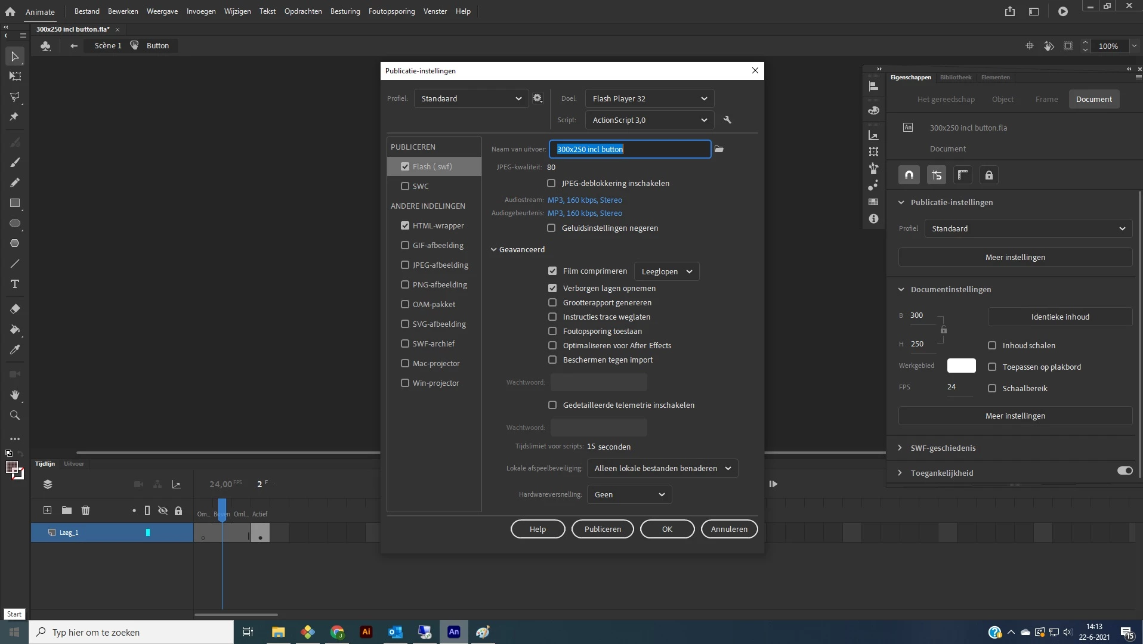Select the Text tool
This screenshot has width=1143, height=644.
pos(15,284)
